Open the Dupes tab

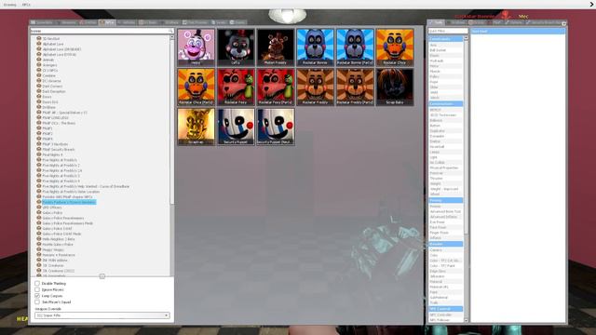coord(237,22)
